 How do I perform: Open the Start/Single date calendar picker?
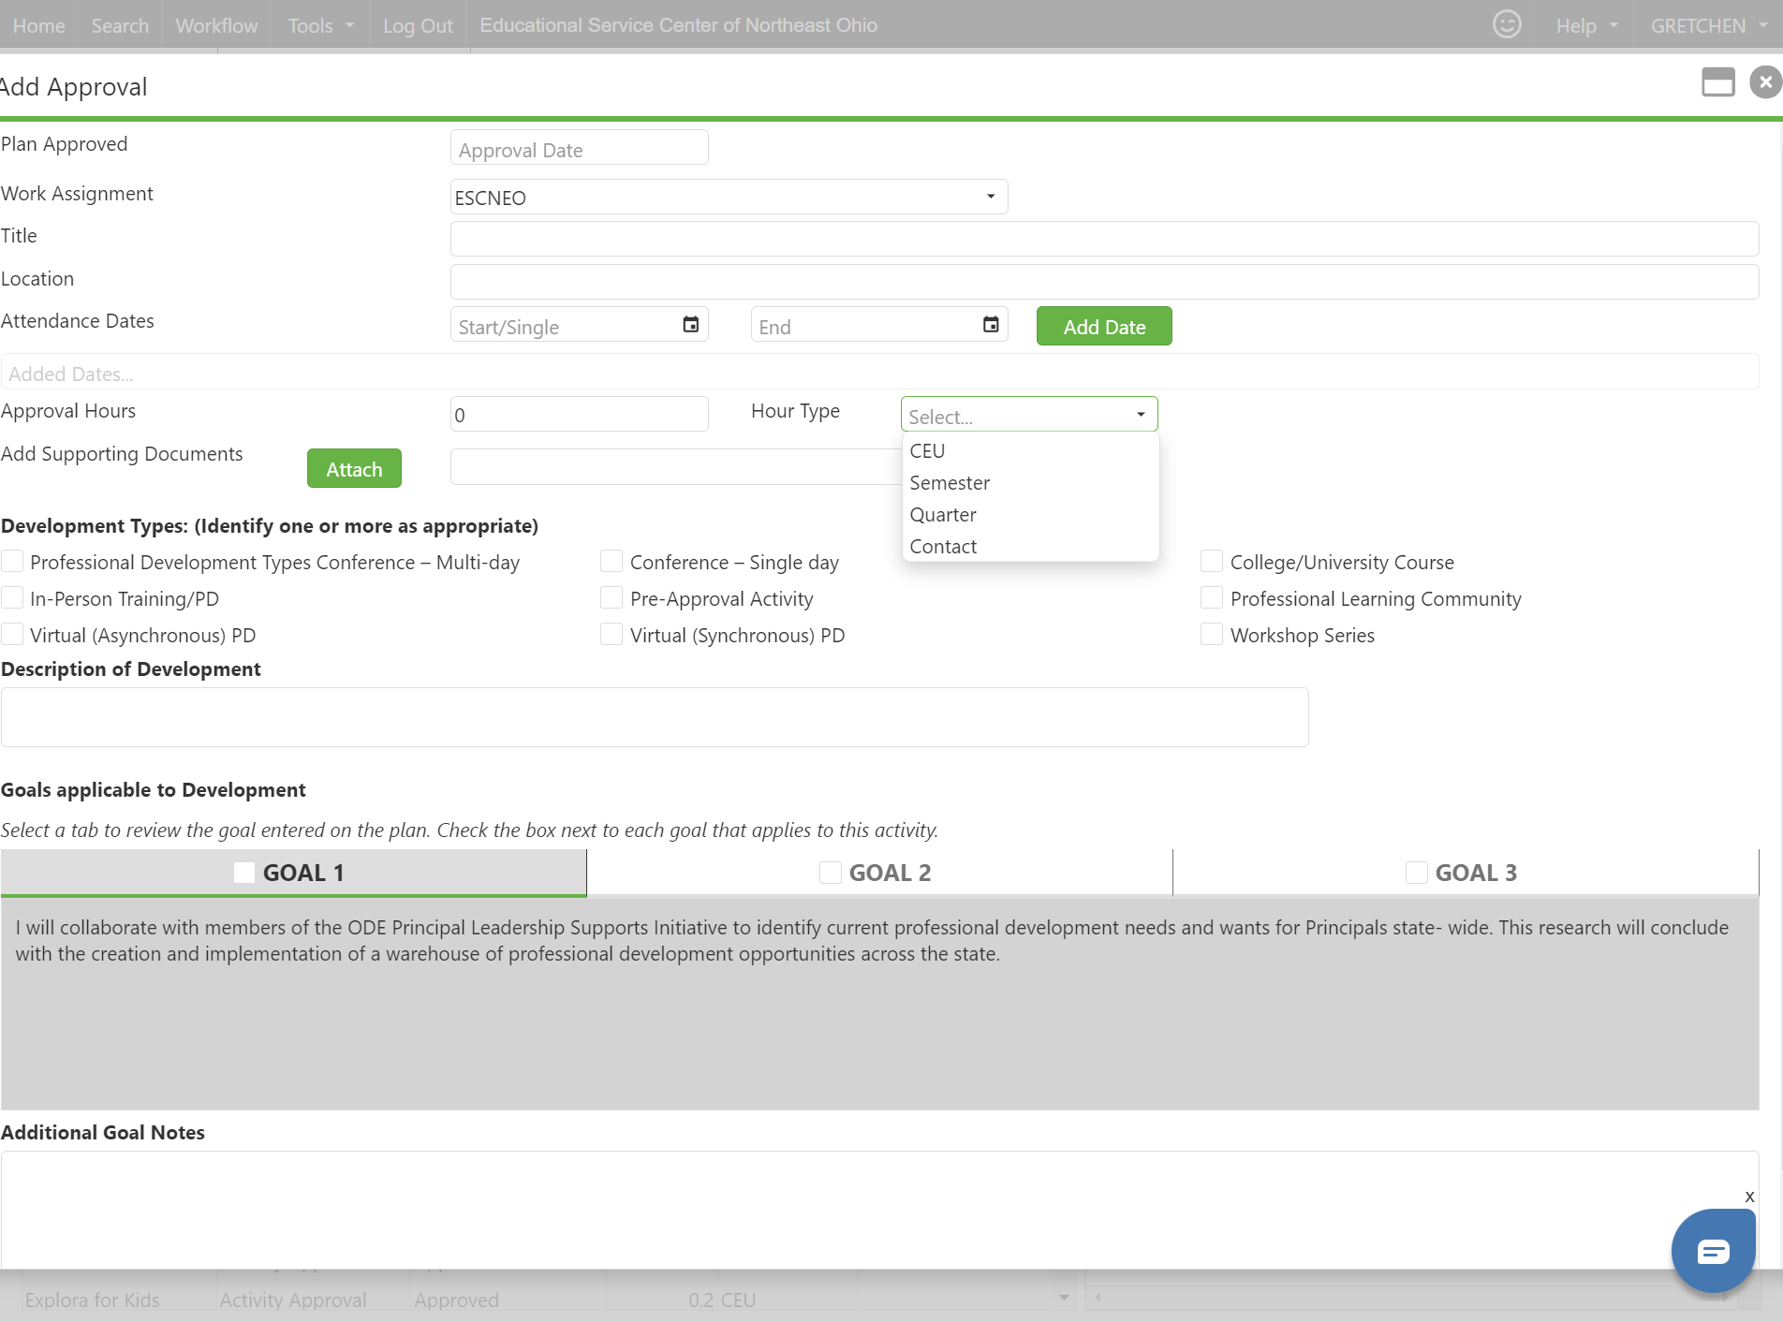[x=691, y=325]
